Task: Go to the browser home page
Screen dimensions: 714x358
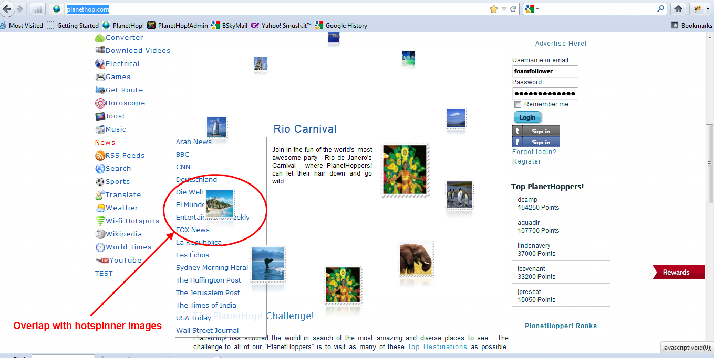Action: [678, 9]
